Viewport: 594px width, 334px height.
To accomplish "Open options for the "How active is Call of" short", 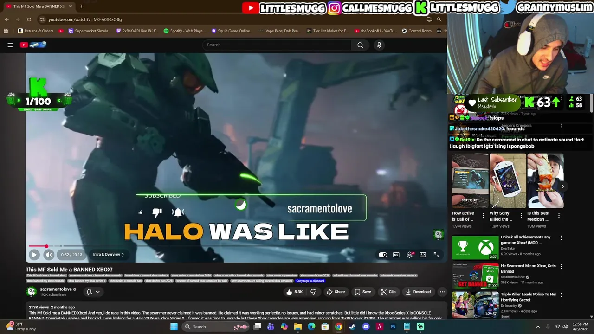I will tap(484, 216).
